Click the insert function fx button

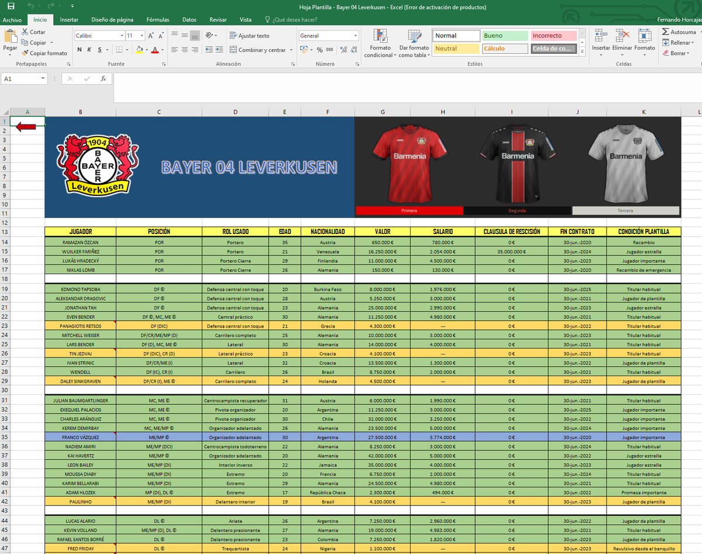[x=104, y=78]
